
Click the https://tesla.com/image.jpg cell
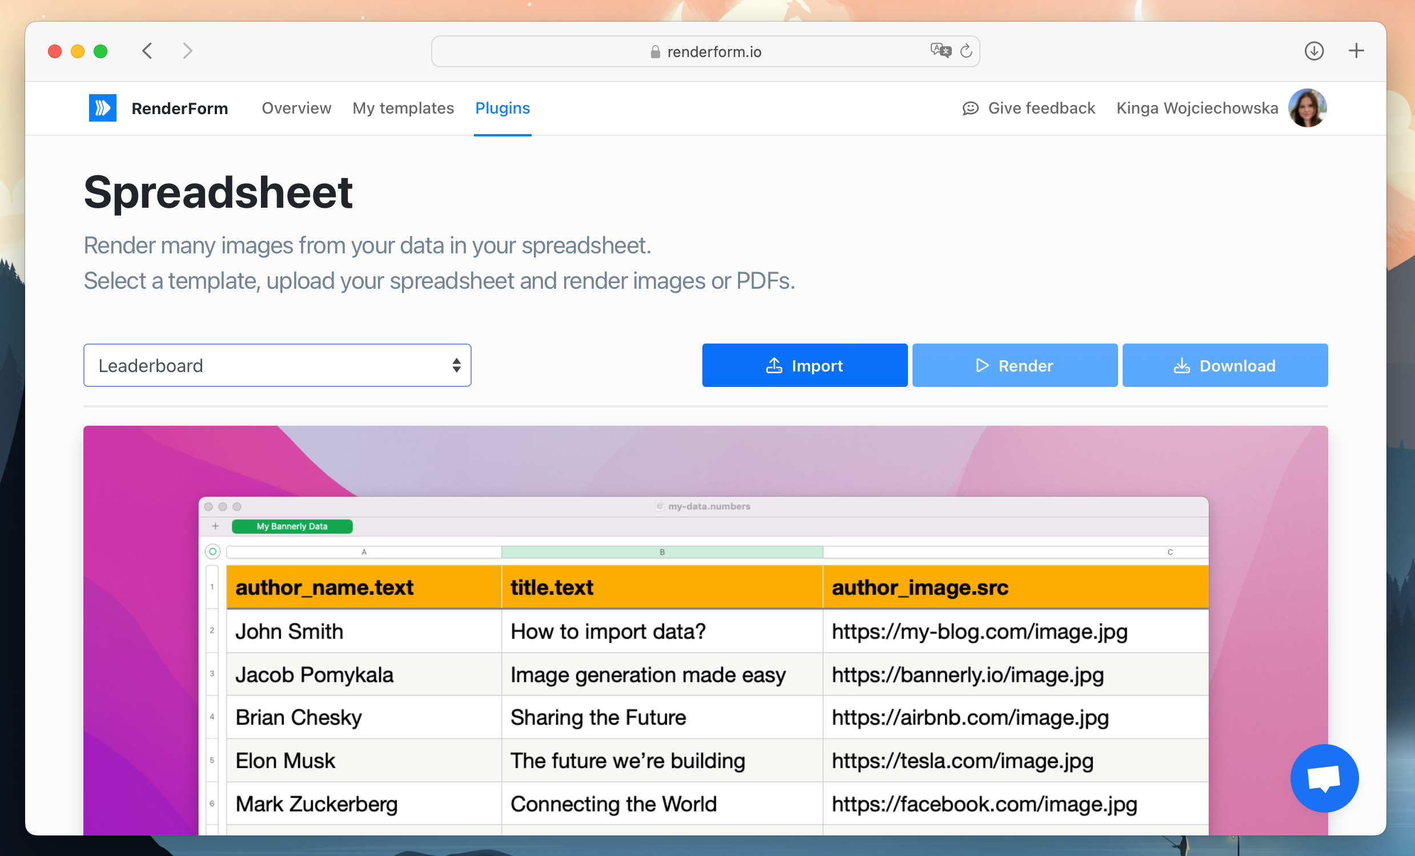[1015, 760]
